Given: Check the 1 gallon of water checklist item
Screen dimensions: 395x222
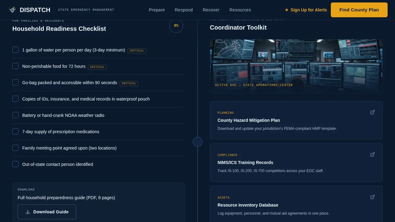Looking at the screenshot, I should pyautogui.click(x=15, y=49).
